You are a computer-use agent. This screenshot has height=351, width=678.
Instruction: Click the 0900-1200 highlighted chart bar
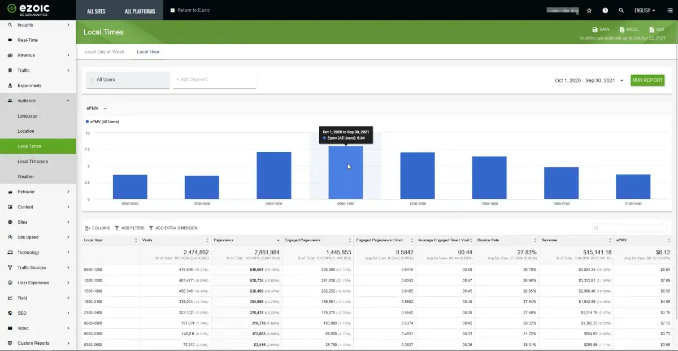click(x=346, y=172)
